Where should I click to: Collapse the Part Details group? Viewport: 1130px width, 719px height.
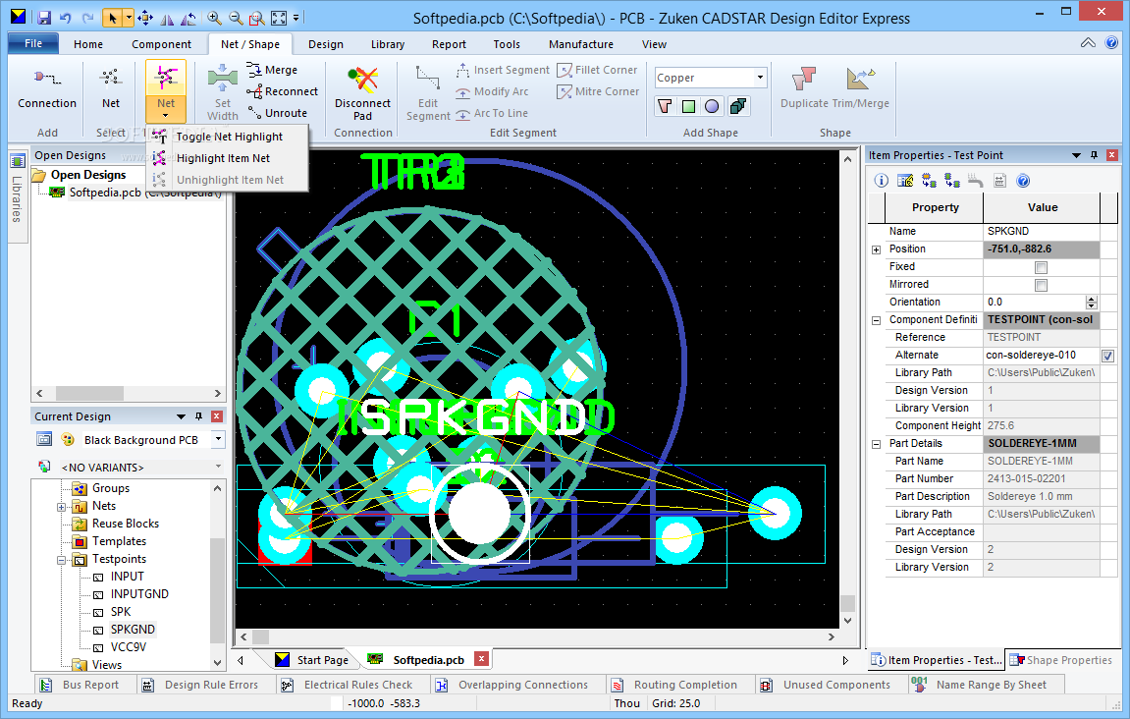(877, 444)
